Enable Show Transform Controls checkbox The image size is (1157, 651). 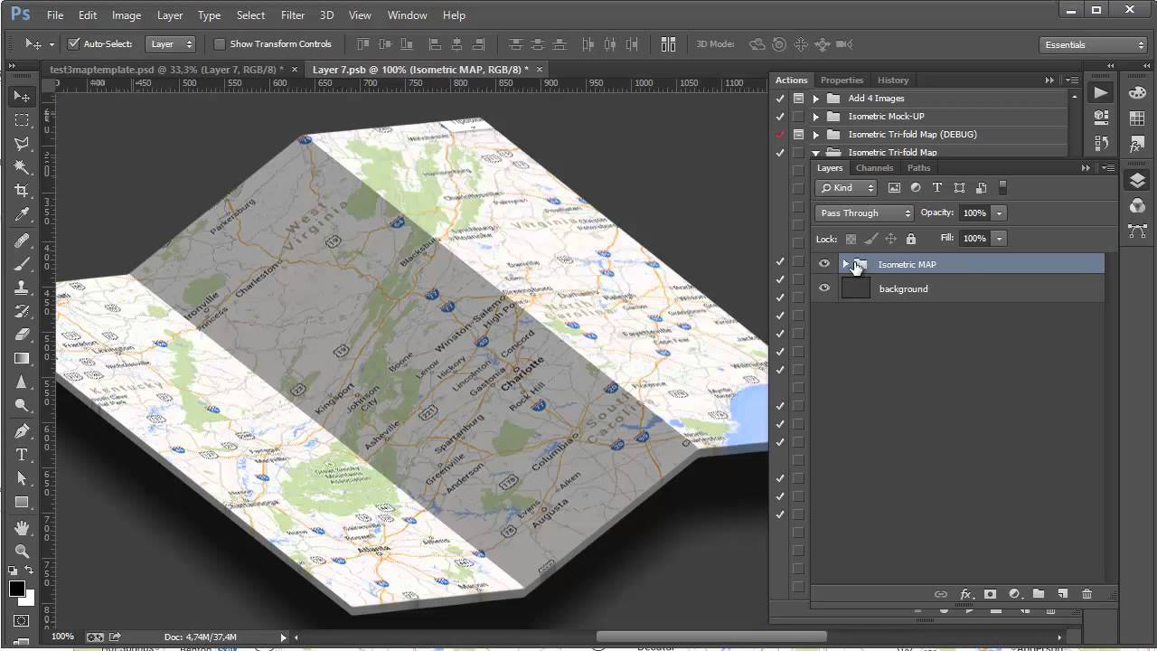(219, 43)
